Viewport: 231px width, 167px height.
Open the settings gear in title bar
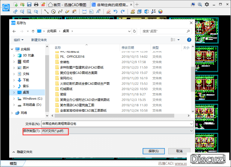(207, 4)
